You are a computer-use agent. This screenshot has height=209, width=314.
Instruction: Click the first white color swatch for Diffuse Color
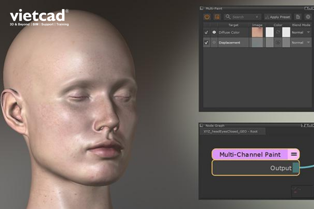click(270, 32)
